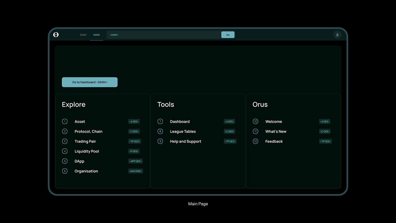Image resolution: width=396 pixels, height=223 pixels.
Task: Select the MAIN tab
Action: pos(96,35)
